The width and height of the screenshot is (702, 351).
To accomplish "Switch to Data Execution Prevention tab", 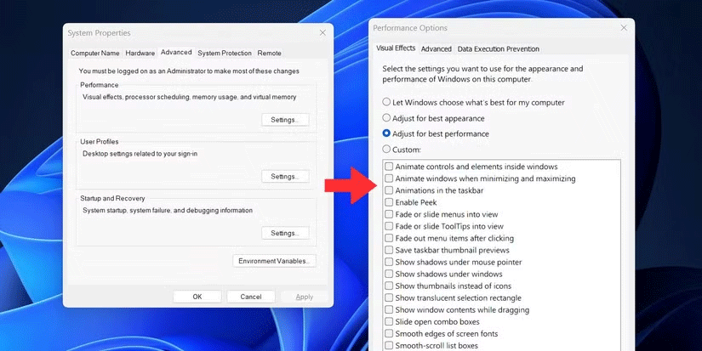I will (x=499, y=48).
